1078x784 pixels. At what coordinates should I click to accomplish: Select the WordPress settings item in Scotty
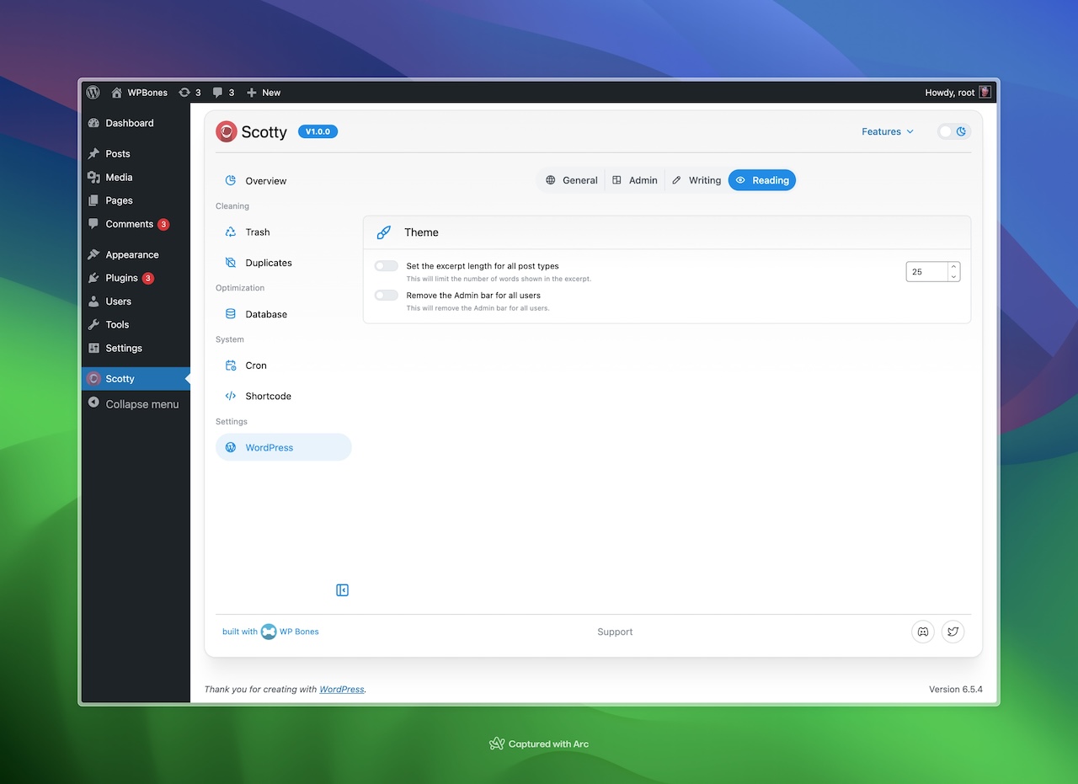283,447
